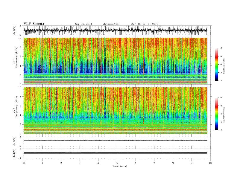
Task: Click the "Time (min)" axis title
Action: pyautogui.click(x=120, y=166)
